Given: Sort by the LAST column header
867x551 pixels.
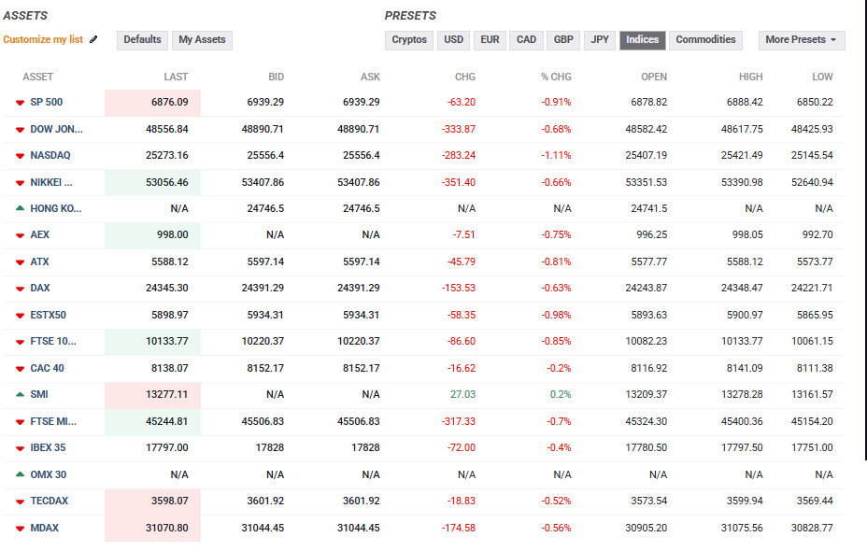Looking at the screenshot, I should [x=175, y=77].
